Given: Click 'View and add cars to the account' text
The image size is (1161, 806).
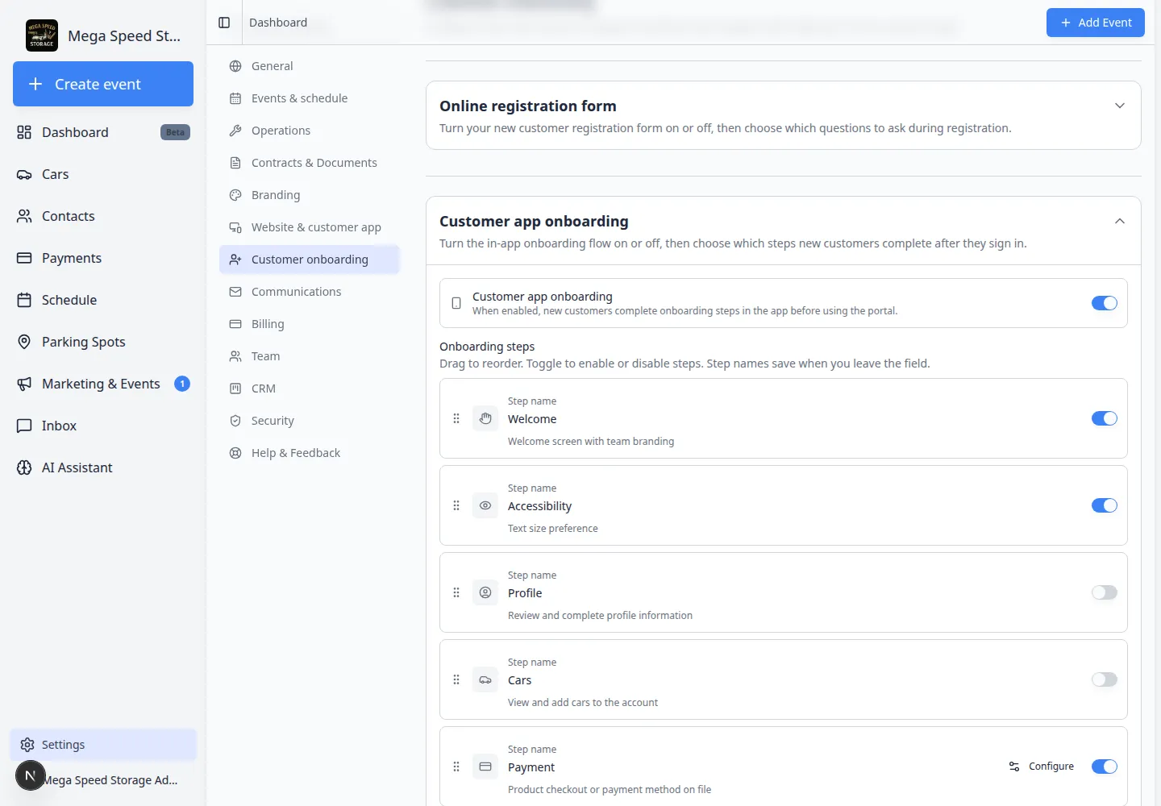Looking at the screenshot, I should point(583,703).
